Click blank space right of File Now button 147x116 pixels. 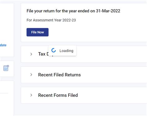tap(93, 32)
